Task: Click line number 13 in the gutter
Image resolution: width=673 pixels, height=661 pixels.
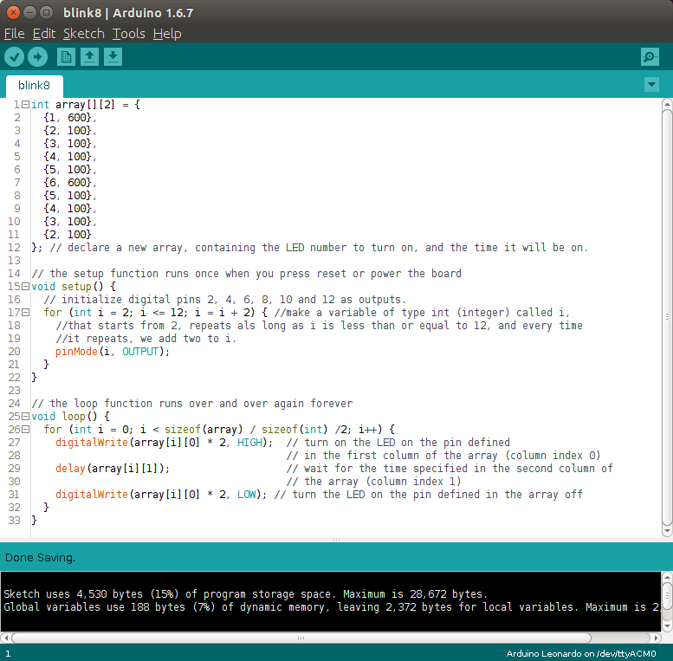Action: (x=14, y=261)
